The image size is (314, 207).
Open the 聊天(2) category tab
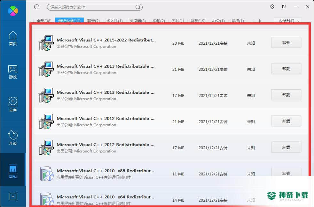click(x=93, y=21)
